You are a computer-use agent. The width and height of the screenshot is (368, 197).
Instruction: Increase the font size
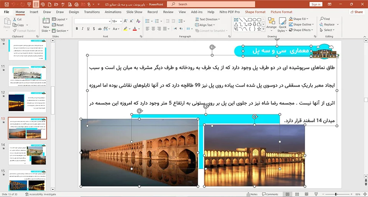[x=126, y=21]
